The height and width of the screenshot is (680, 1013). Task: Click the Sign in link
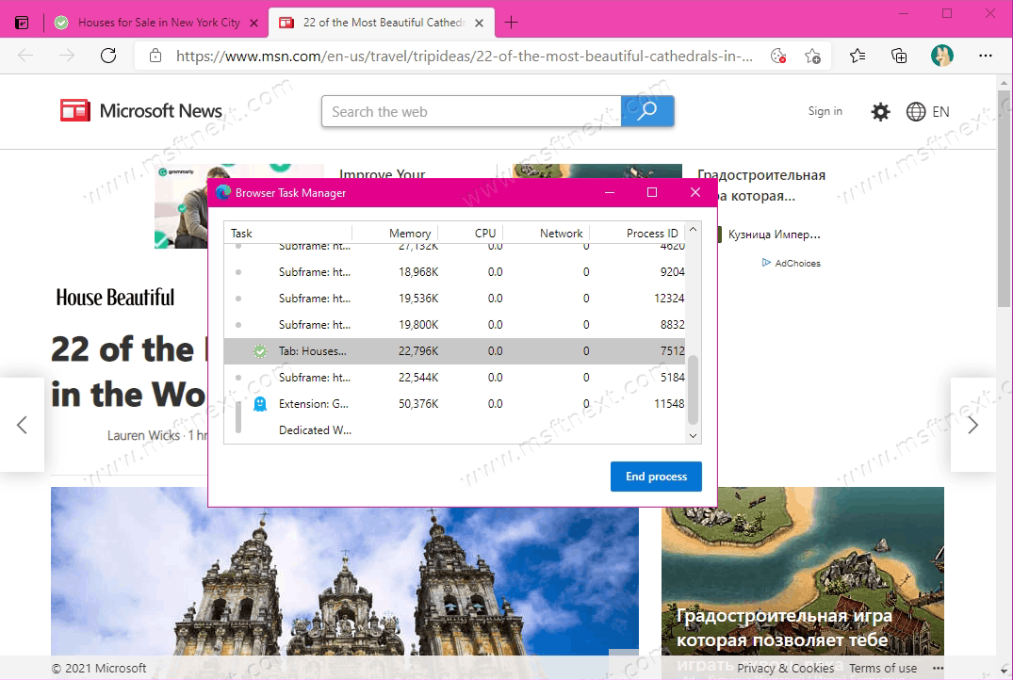click(825, 111)
